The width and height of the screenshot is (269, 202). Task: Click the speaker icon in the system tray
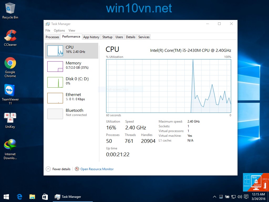click(239, 196)
